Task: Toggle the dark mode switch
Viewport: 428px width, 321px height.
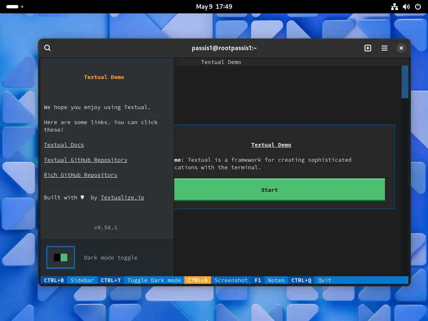Action: (61, 257)
